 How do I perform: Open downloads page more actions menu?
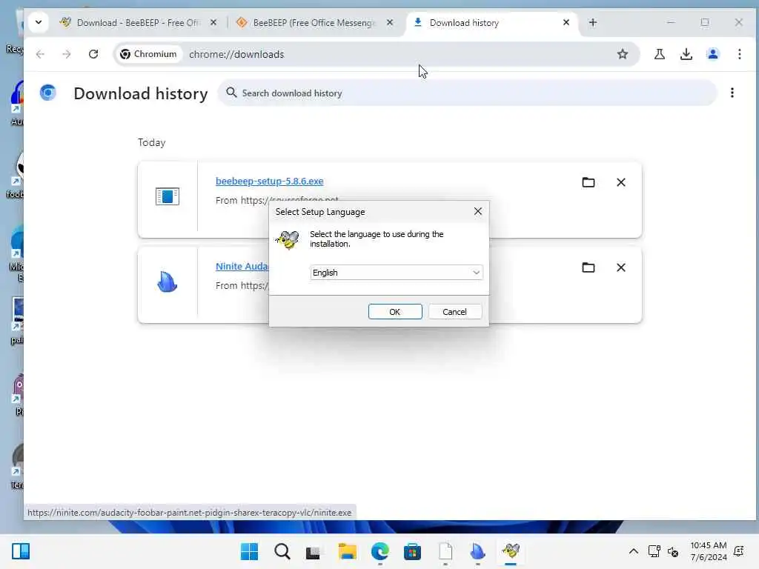(x=732, y=93)
